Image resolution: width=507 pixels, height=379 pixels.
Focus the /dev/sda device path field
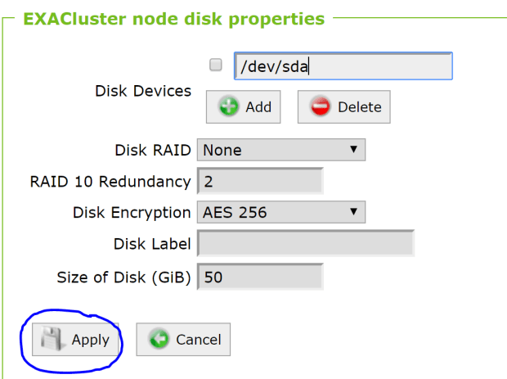[x=343, y=66]
